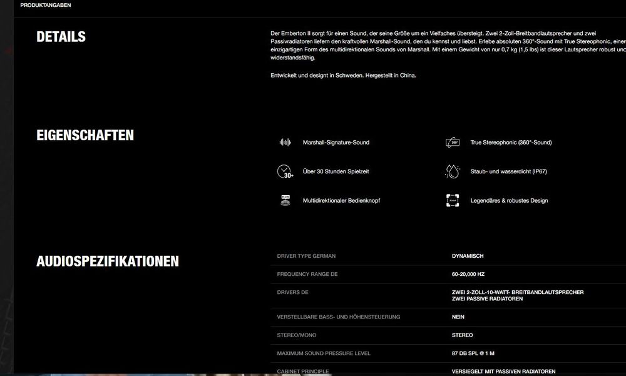Click the ZWEI PASSIVE RADIATOREN value
Screen dimensions: 626x376
(x=487, y=299)
